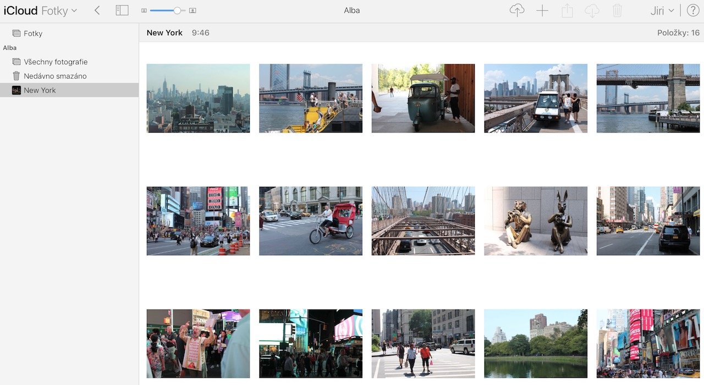The image size is (704, 385).
Task: Open the pedestrians on crosswalk photo
Action: point(423,344)
